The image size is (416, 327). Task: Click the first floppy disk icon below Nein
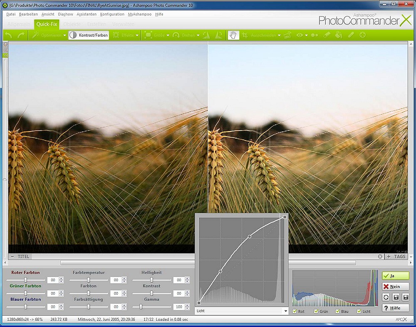[396, 297]
